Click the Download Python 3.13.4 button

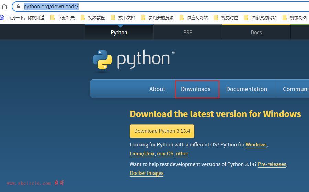[162, 131]
